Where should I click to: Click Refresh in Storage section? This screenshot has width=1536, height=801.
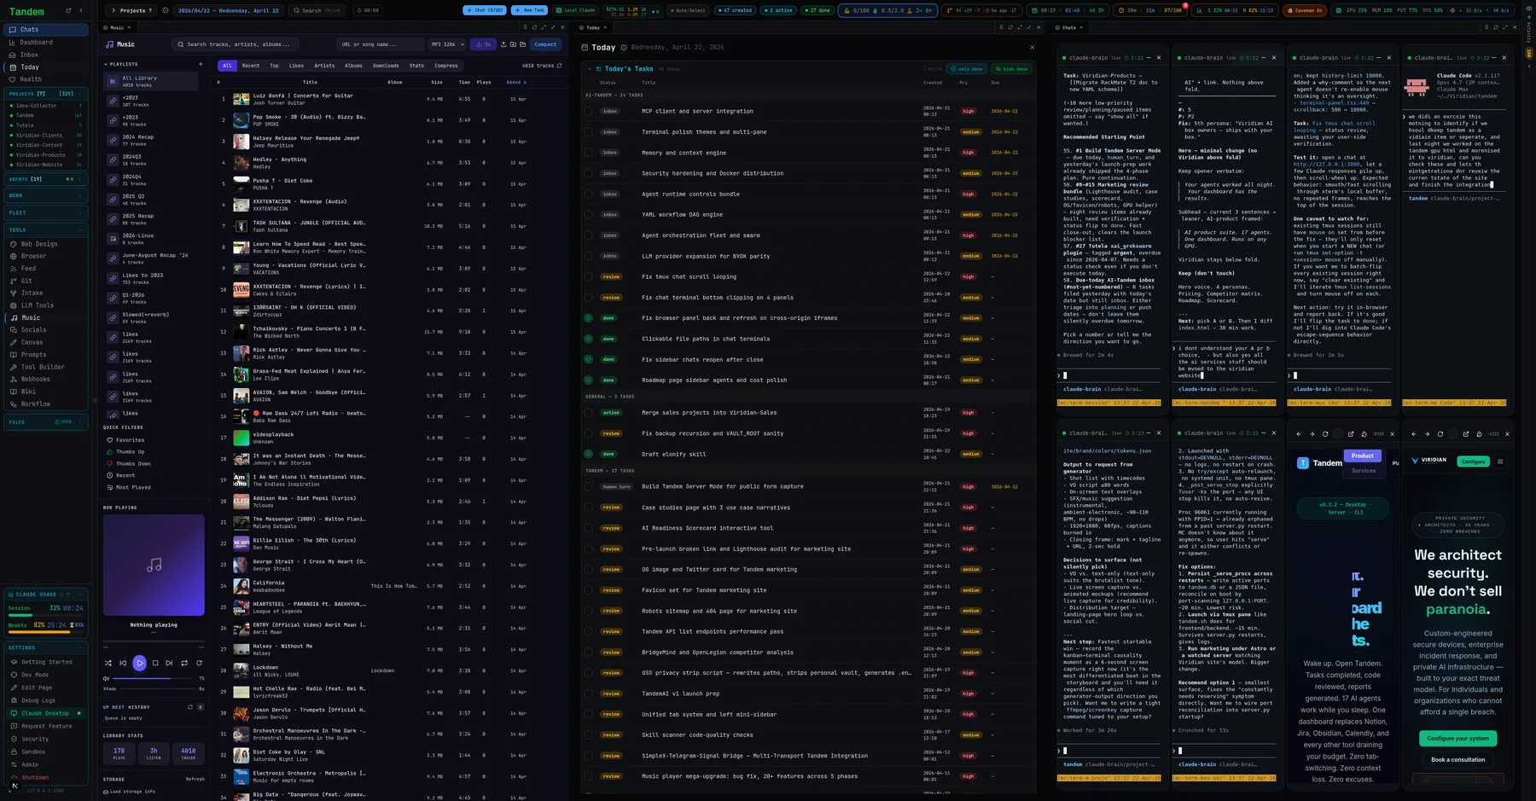tap(195, 779)
